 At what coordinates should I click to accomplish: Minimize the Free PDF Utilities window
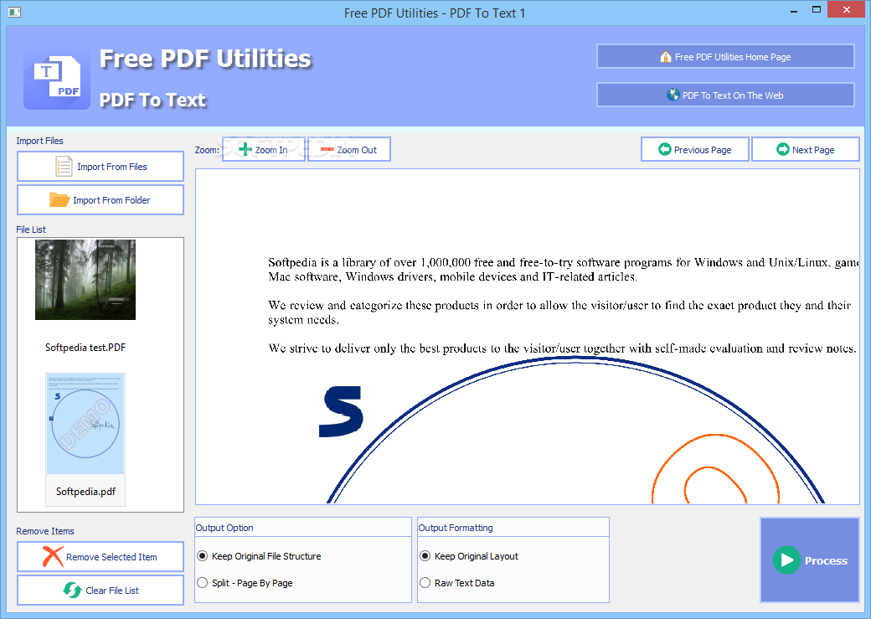coord(794,10)
